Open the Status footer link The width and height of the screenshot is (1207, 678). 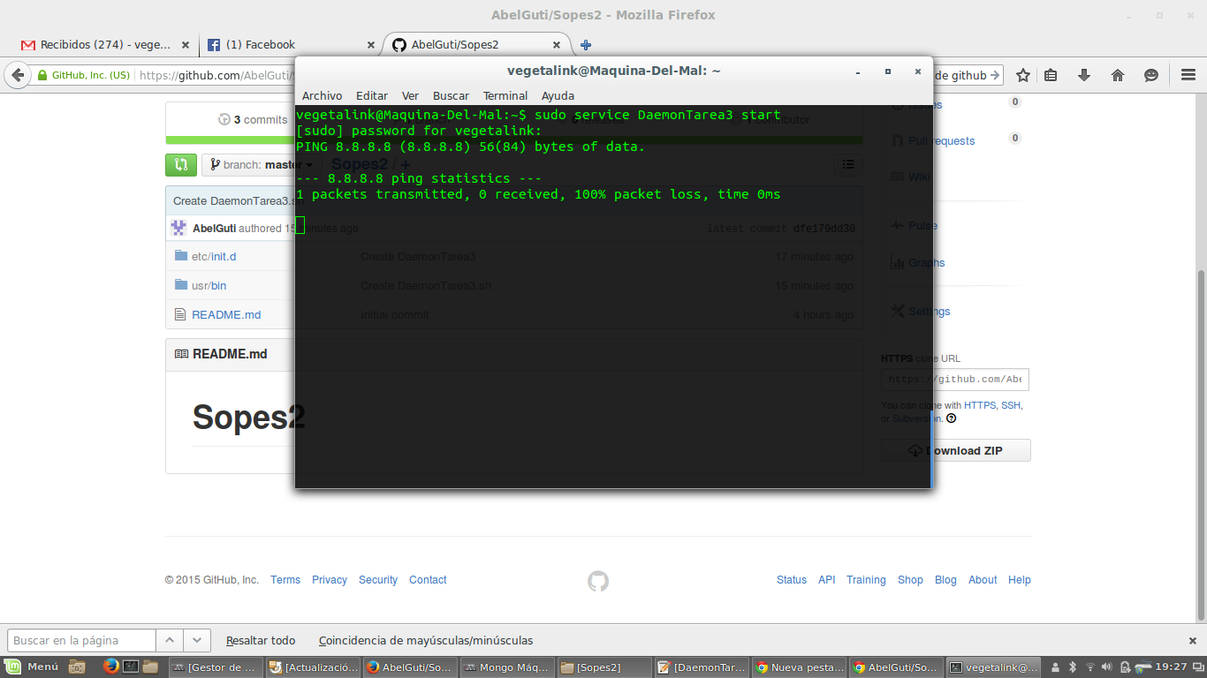[792, 580]
